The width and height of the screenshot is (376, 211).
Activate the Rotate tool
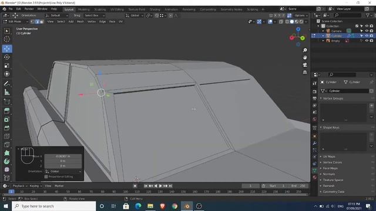pos(6,57)
